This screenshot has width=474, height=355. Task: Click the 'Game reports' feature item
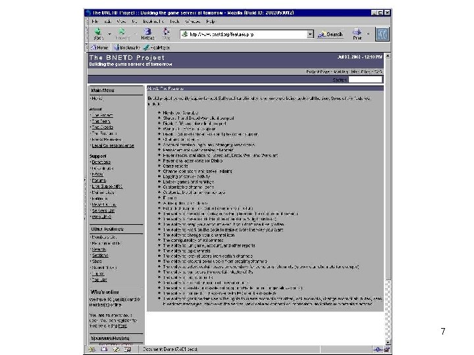[x=175, y=166]
